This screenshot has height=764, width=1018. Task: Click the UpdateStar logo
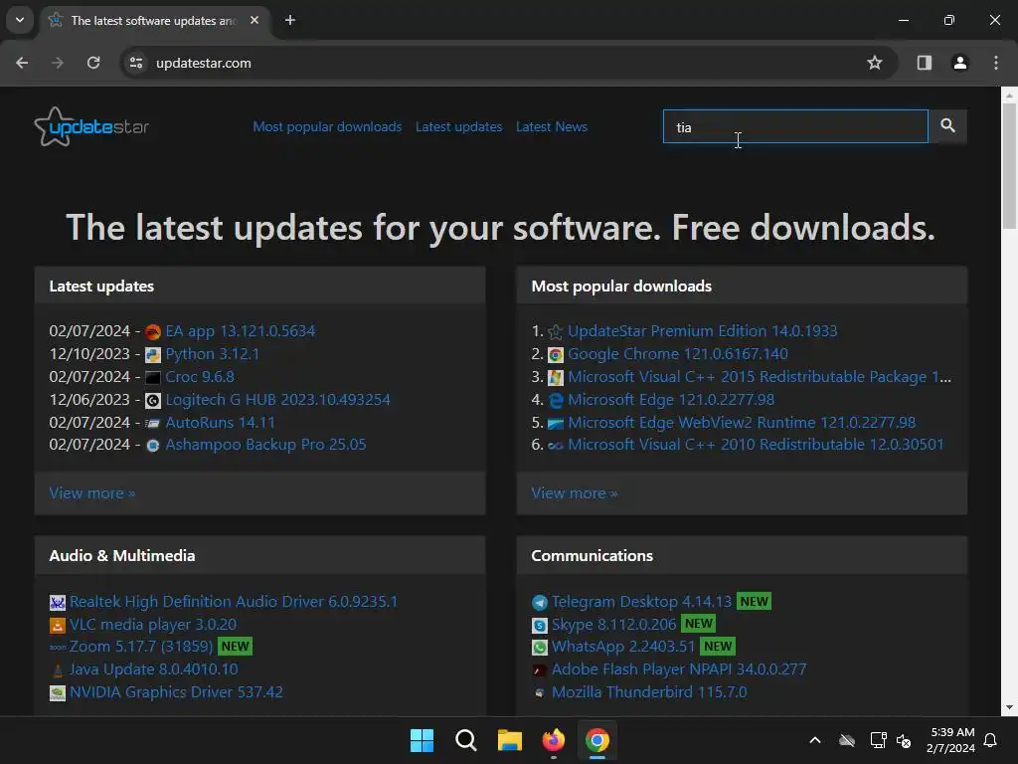point(91,126)
